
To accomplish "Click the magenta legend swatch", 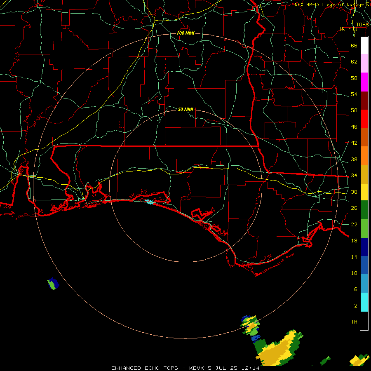I will pyautogui.click(x=364, y=82).
